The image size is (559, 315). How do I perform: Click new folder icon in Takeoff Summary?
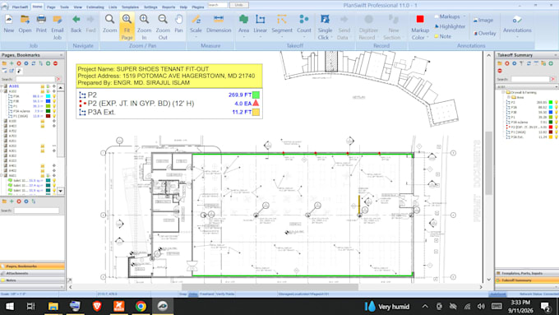500,63
